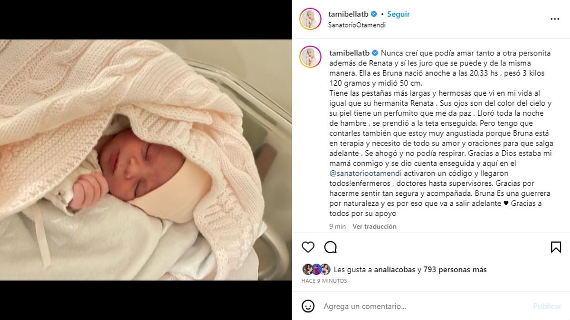Click the Publicar comment button

(x=547, y=306)
